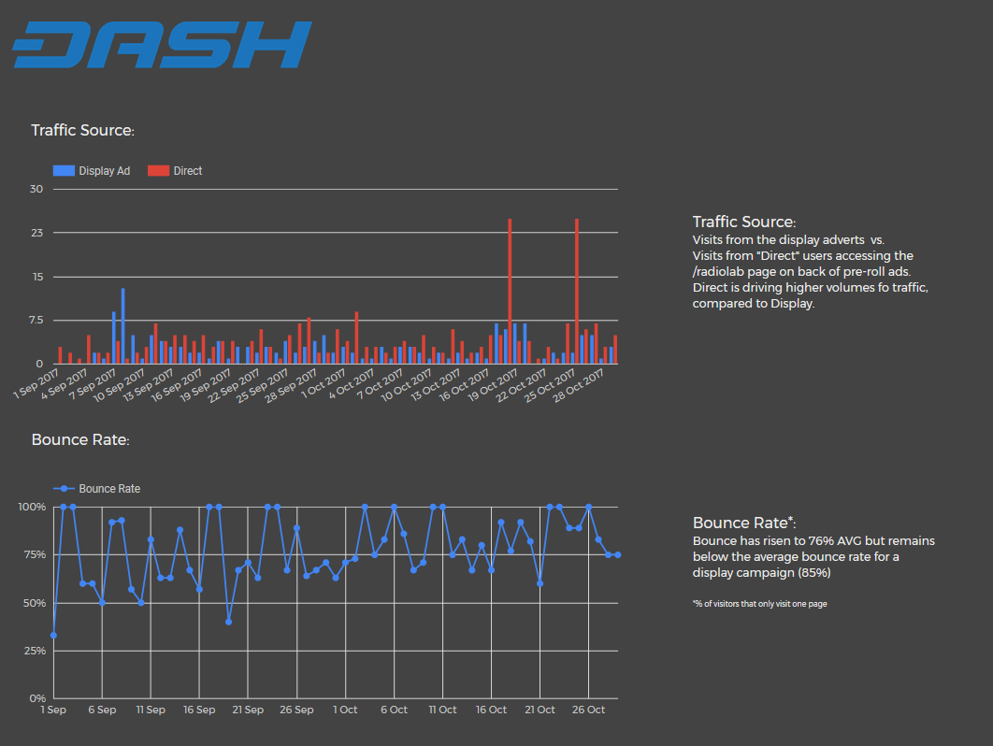Click the Bounce Rate legend line marker
This screenshot has width=993, height=746.
[x=64, y=489]
